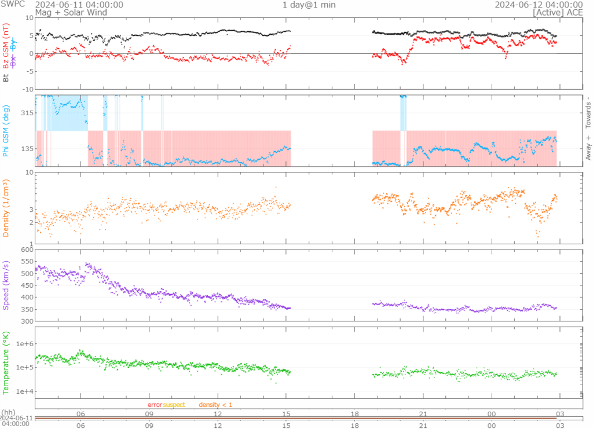Click the red 'error' legend entry
The width and height of the screenshot is (593, 429).
155,405
